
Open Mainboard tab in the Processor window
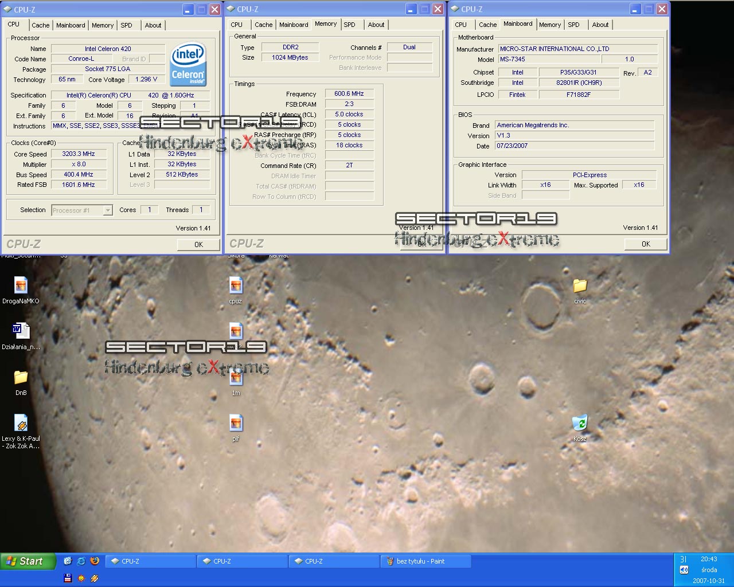coord(71,25)
